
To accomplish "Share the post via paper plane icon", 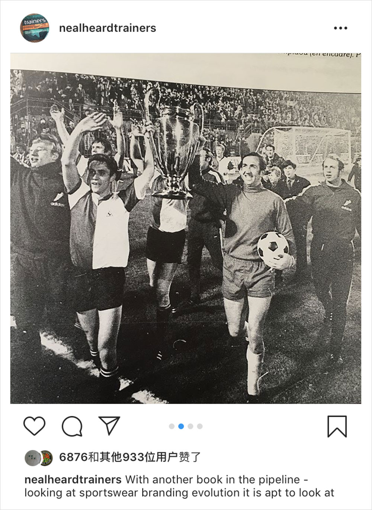I will pos(109,425).
